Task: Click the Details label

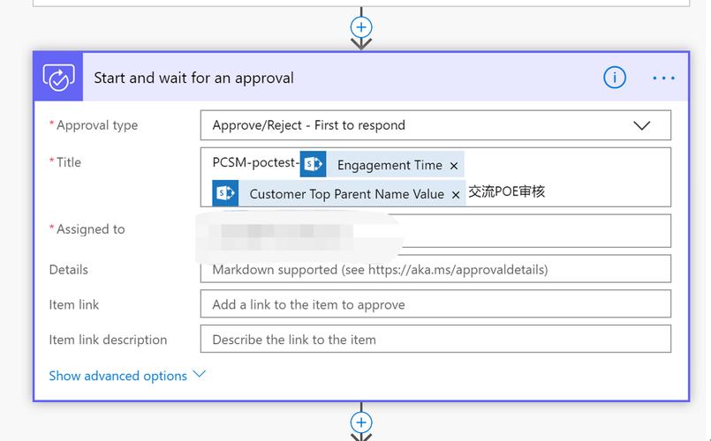Action: pos(69,269)
